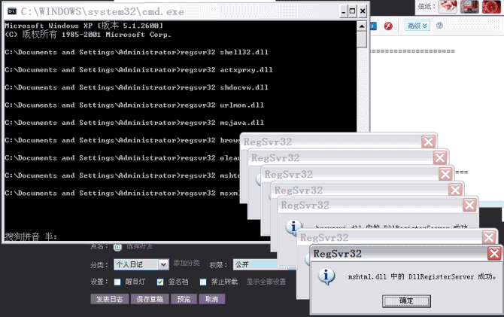Image resolution: width=504 pixels, height=317 pixels.
Task: Click the regsvr32 shell32.dll command line
Action: [x=136, y=52]
